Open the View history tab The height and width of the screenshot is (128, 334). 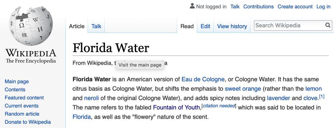(232, 26)
